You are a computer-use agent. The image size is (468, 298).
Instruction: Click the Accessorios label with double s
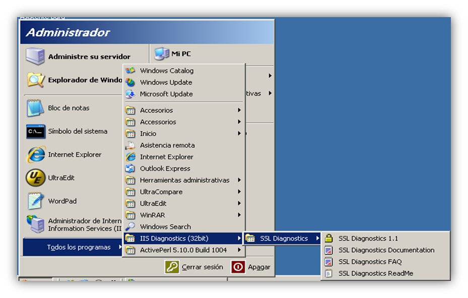click(x=158, y=122)
